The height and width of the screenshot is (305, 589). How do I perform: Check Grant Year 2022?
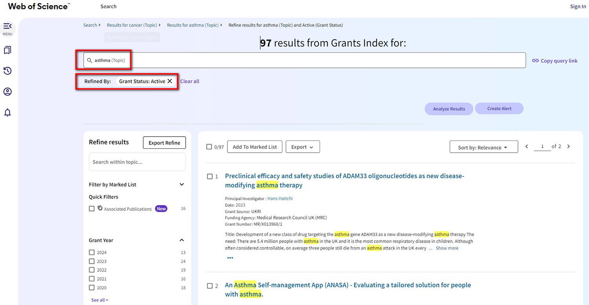coord(92,270)
